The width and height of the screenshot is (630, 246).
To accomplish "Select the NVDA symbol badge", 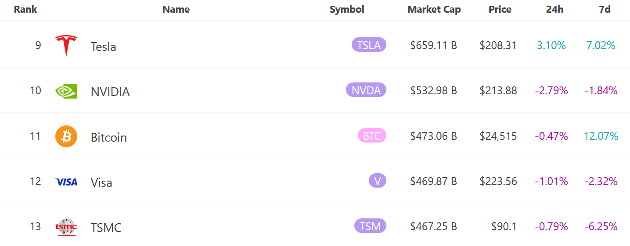I will [x=366, y=90].
